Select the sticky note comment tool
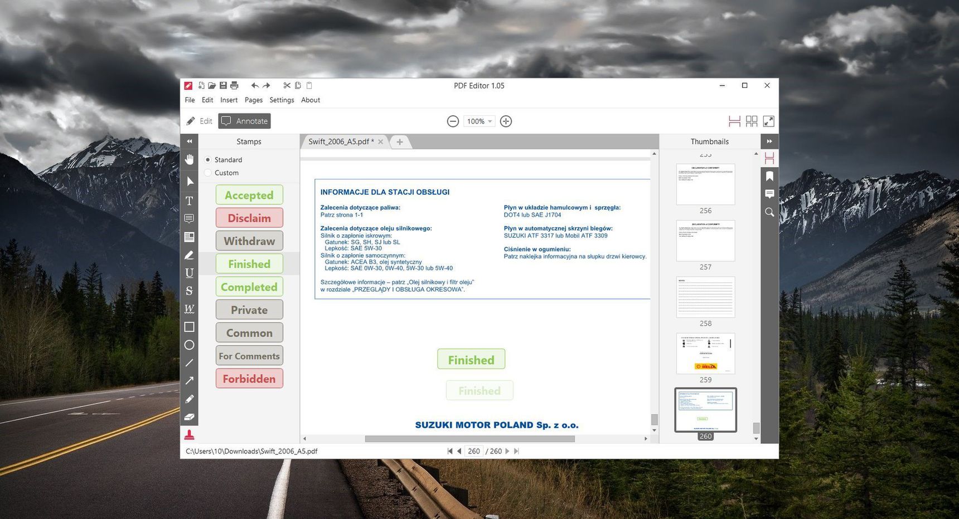 click(190, 219)
